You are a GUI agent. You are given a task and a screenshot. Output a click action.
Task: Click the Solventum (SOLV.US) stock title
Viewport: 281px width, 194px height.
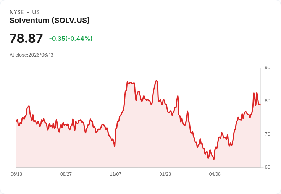tap(50, 21)
